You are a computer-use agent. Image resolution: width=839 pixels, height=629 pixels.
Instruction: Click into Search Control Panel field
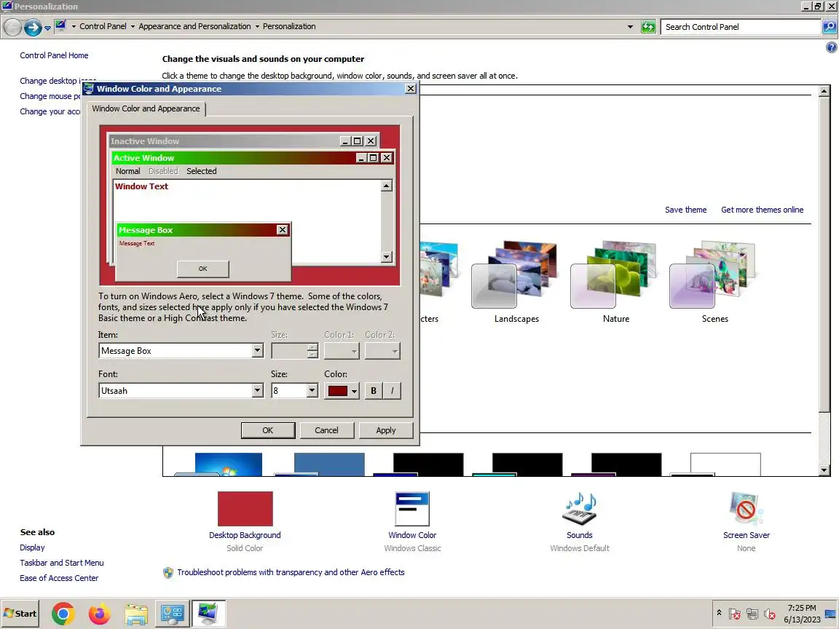(741, 27)
